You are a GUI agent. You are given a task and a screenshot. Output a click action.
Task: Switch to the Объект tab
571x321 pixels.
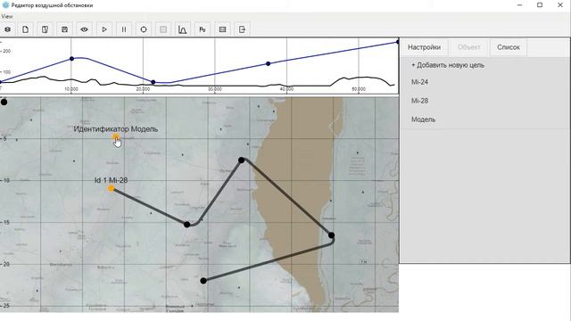coord(468,47)
